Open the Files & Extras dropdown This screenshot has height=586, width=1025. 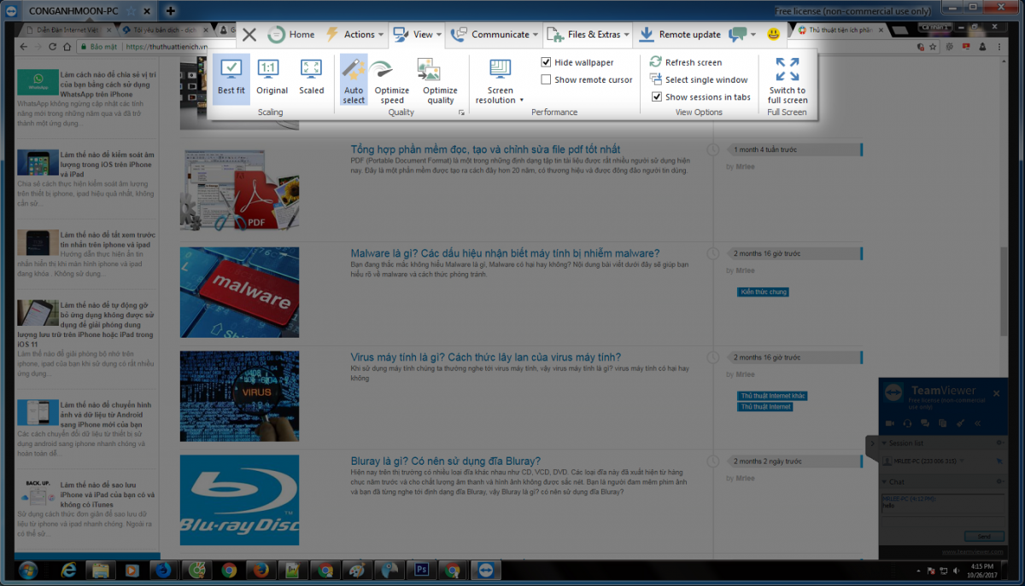pos(589,35)
